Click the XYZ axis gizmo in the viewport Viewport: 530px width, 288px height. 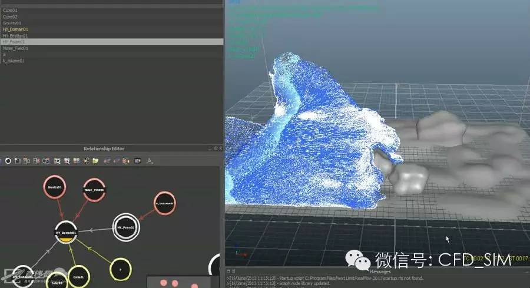pos(240,252)
